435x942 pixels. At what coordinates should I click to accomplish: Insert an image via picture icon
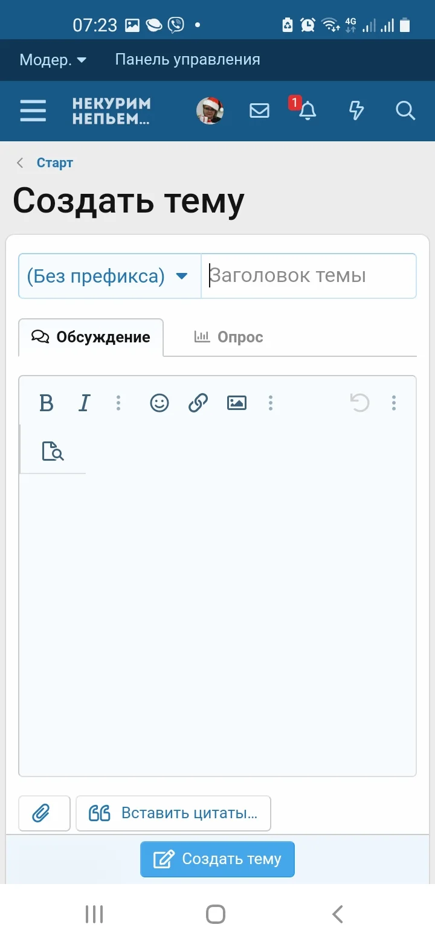[x=237, y=403]
